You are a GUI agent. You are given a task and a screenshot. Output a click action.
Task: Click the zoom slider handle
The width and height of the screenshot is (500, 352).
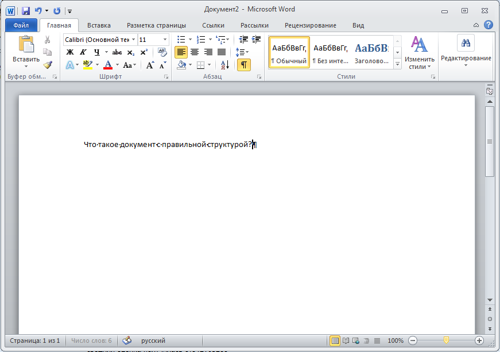tap(446, 341)
